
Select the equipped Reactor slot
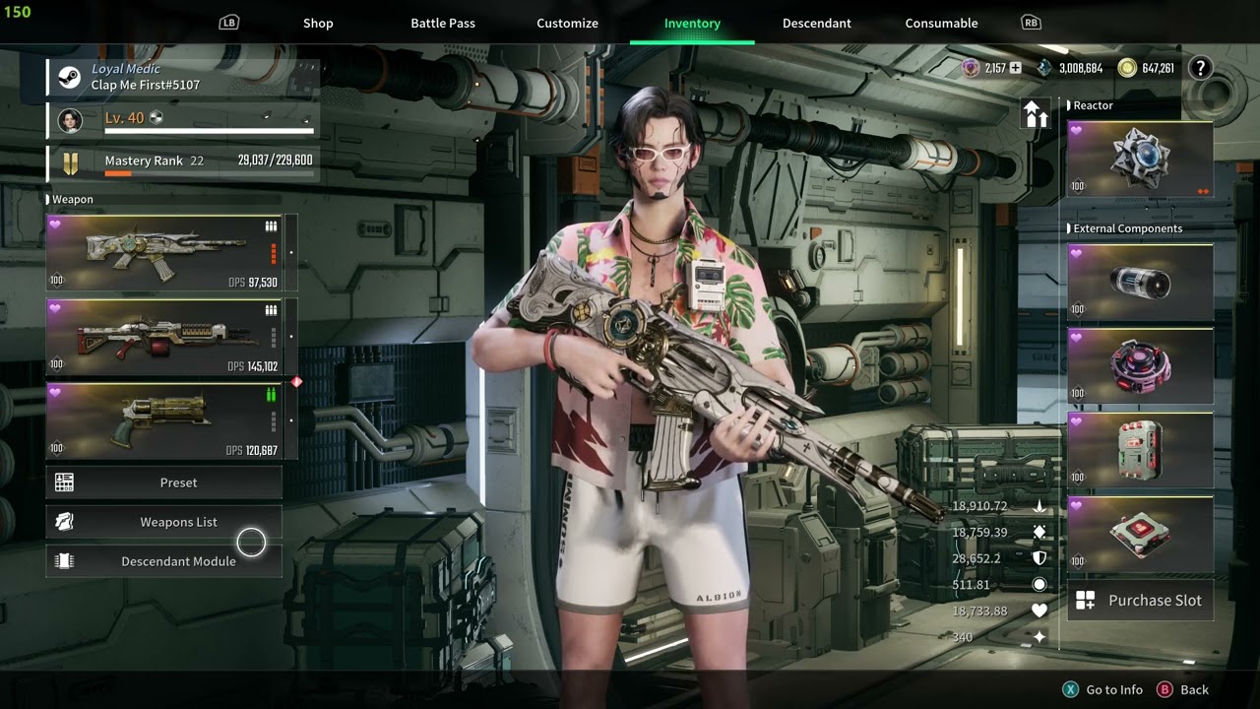pyautogui.click(x=1140, y=159)
